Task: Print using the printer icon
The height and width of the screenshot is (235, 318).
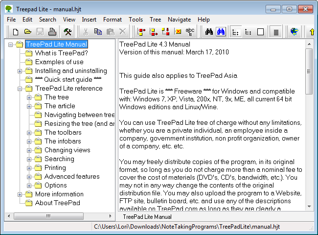Action: point(52,32)
